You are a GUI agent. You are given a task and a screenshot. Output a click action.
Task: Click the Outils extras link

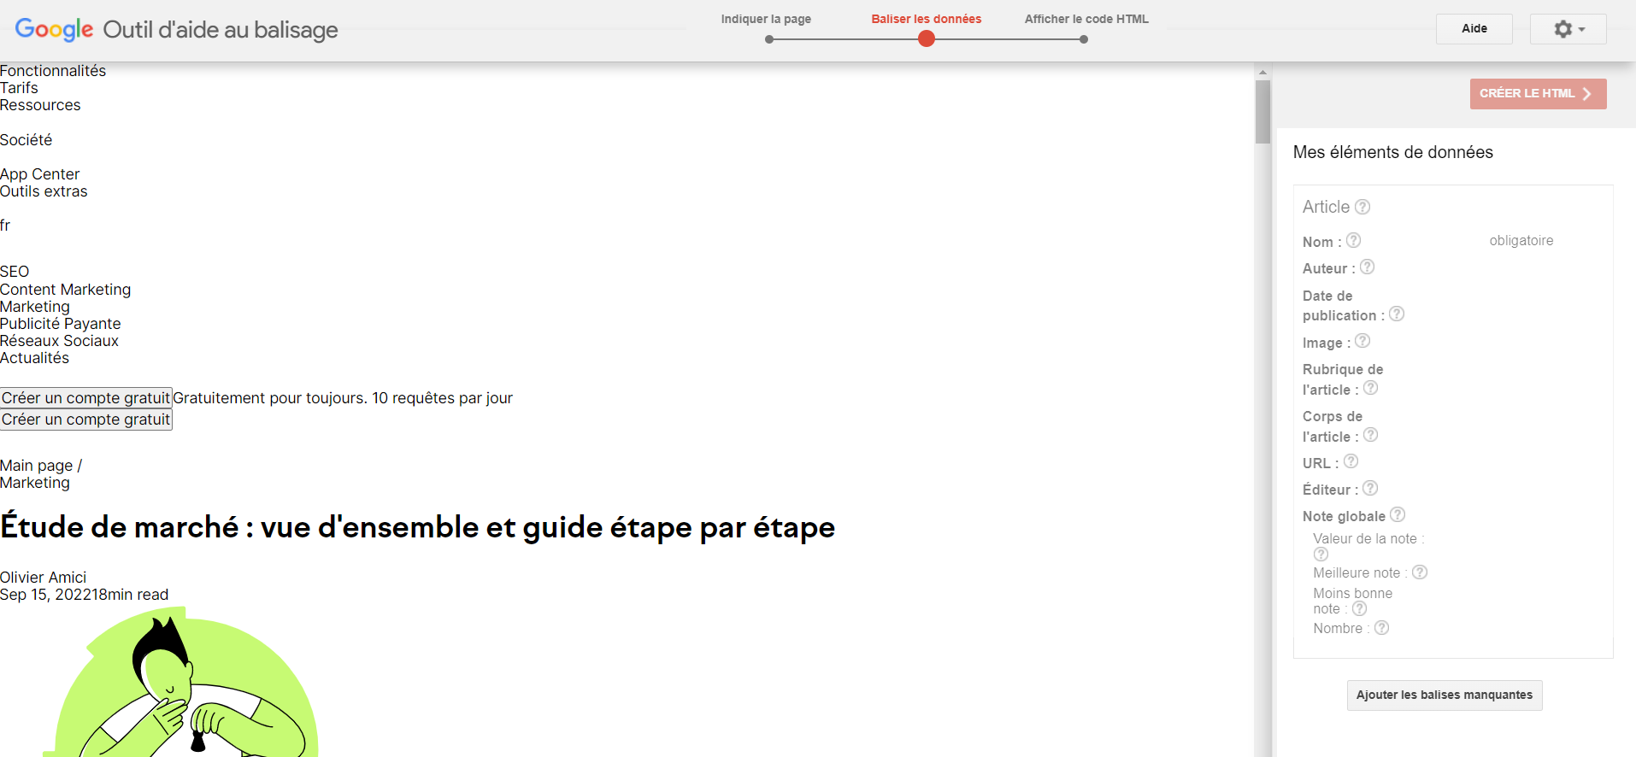coord(44,191)
